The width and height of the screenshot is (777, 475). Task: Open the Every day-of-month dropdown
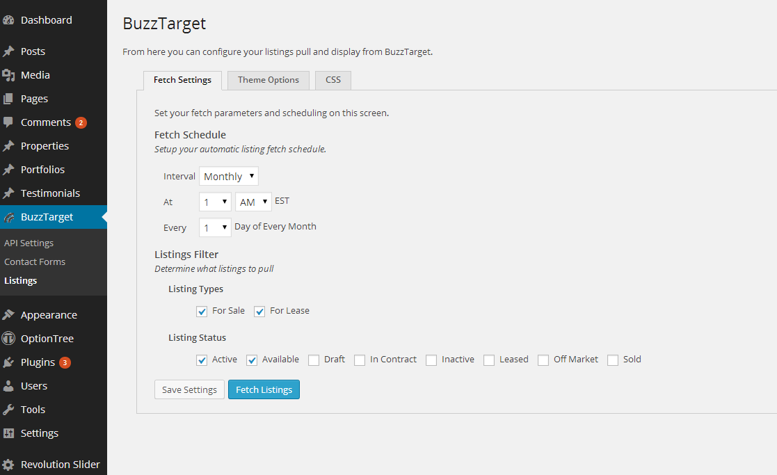215,228
